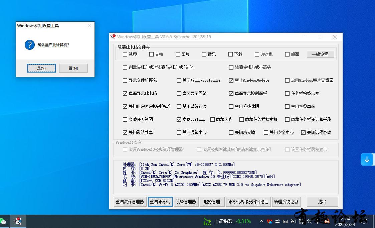Open 设备管理器 button
Image resolution: width=375 pixels, height=228 pixels.
tap(186, 202)
